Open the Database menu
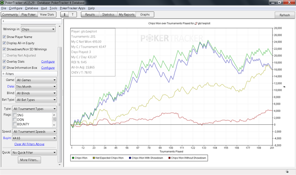 click(x=32, y=8)
